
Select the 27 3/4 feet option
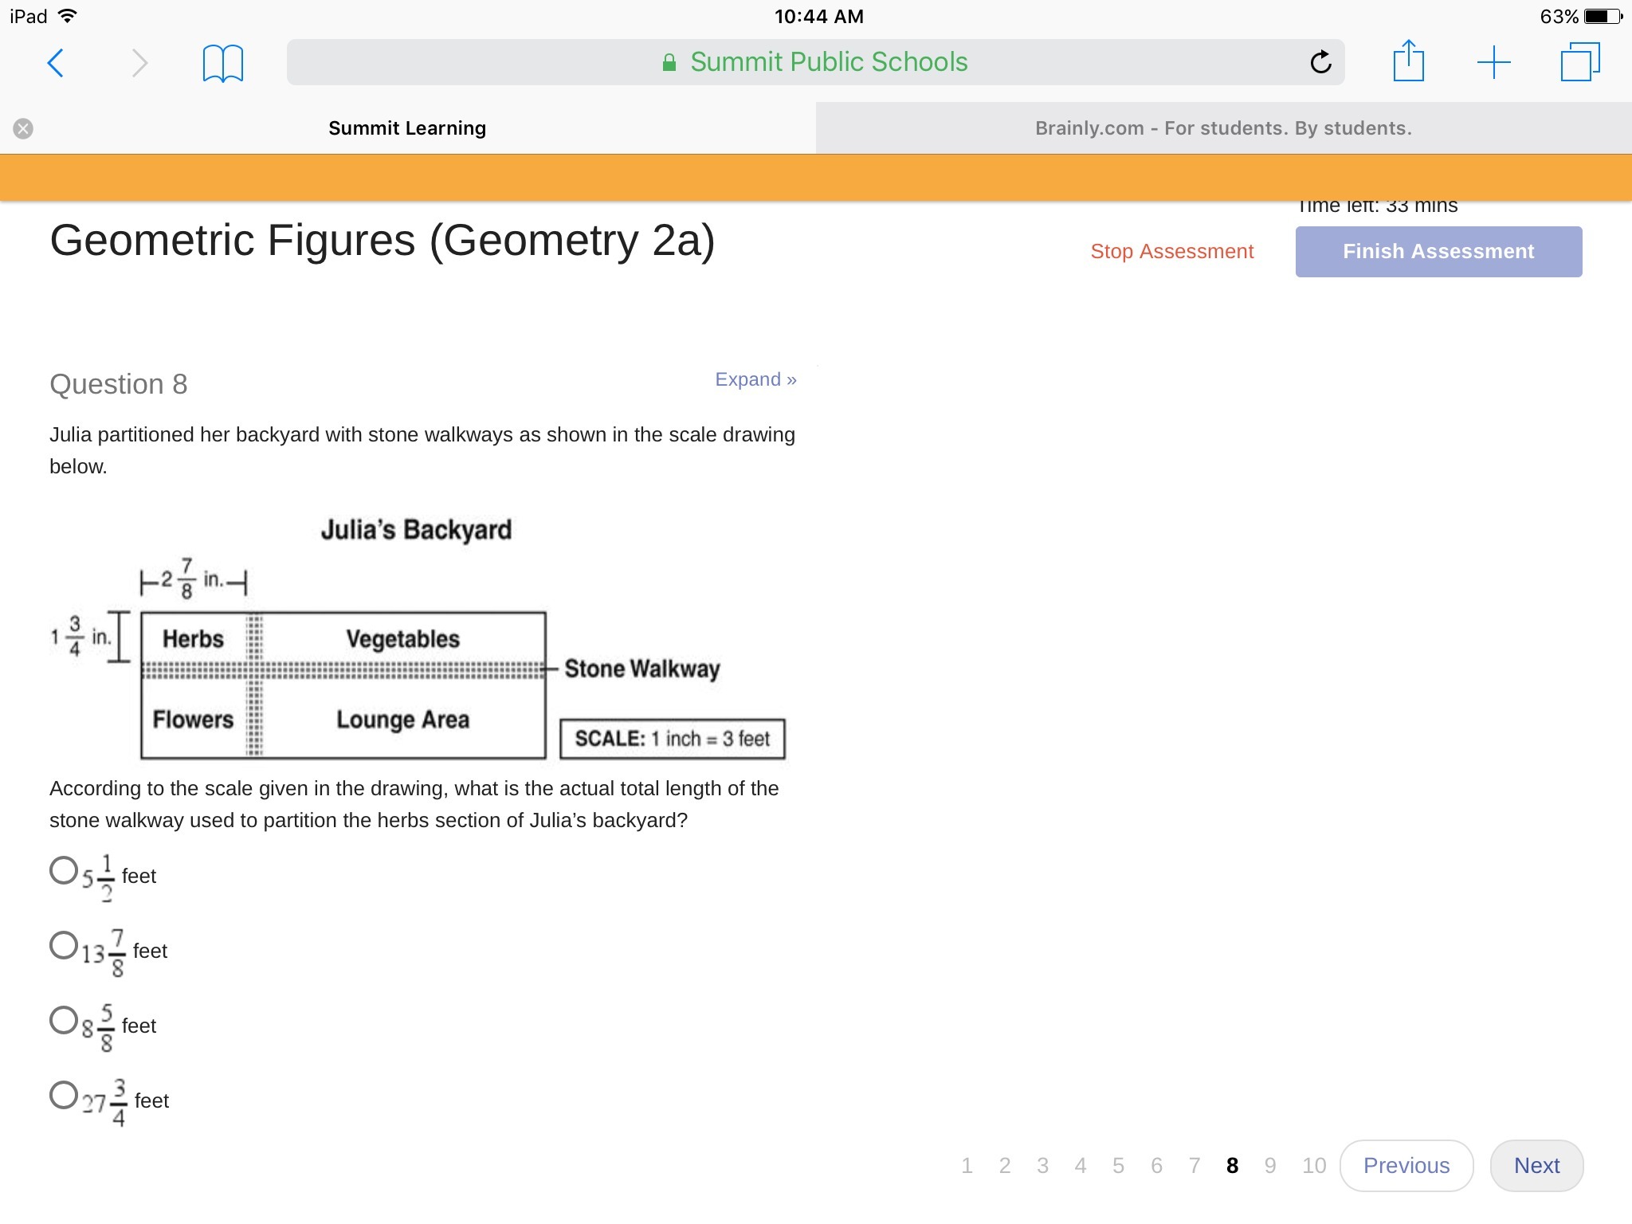tap(64, 1096)
